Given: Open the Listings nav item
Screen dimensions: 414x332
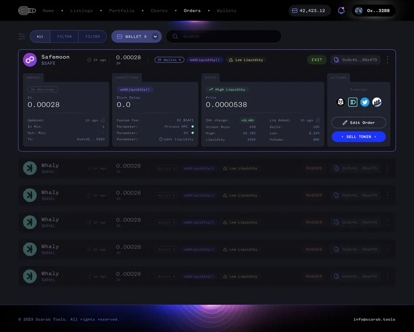Looking at the screenshot, I should pyautogui.click(x=81, y=11).
